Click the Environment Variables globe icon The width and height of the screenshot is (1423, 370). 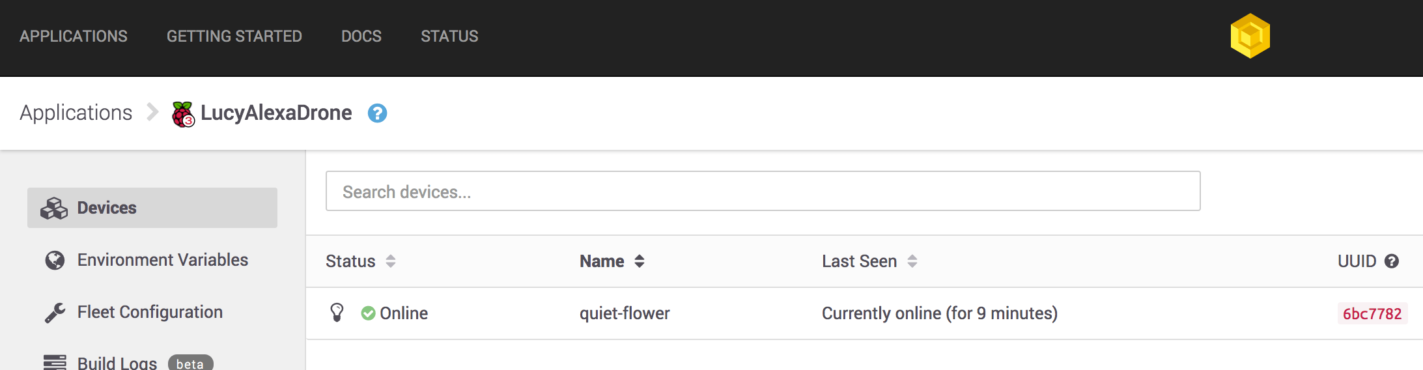point(55,261)
